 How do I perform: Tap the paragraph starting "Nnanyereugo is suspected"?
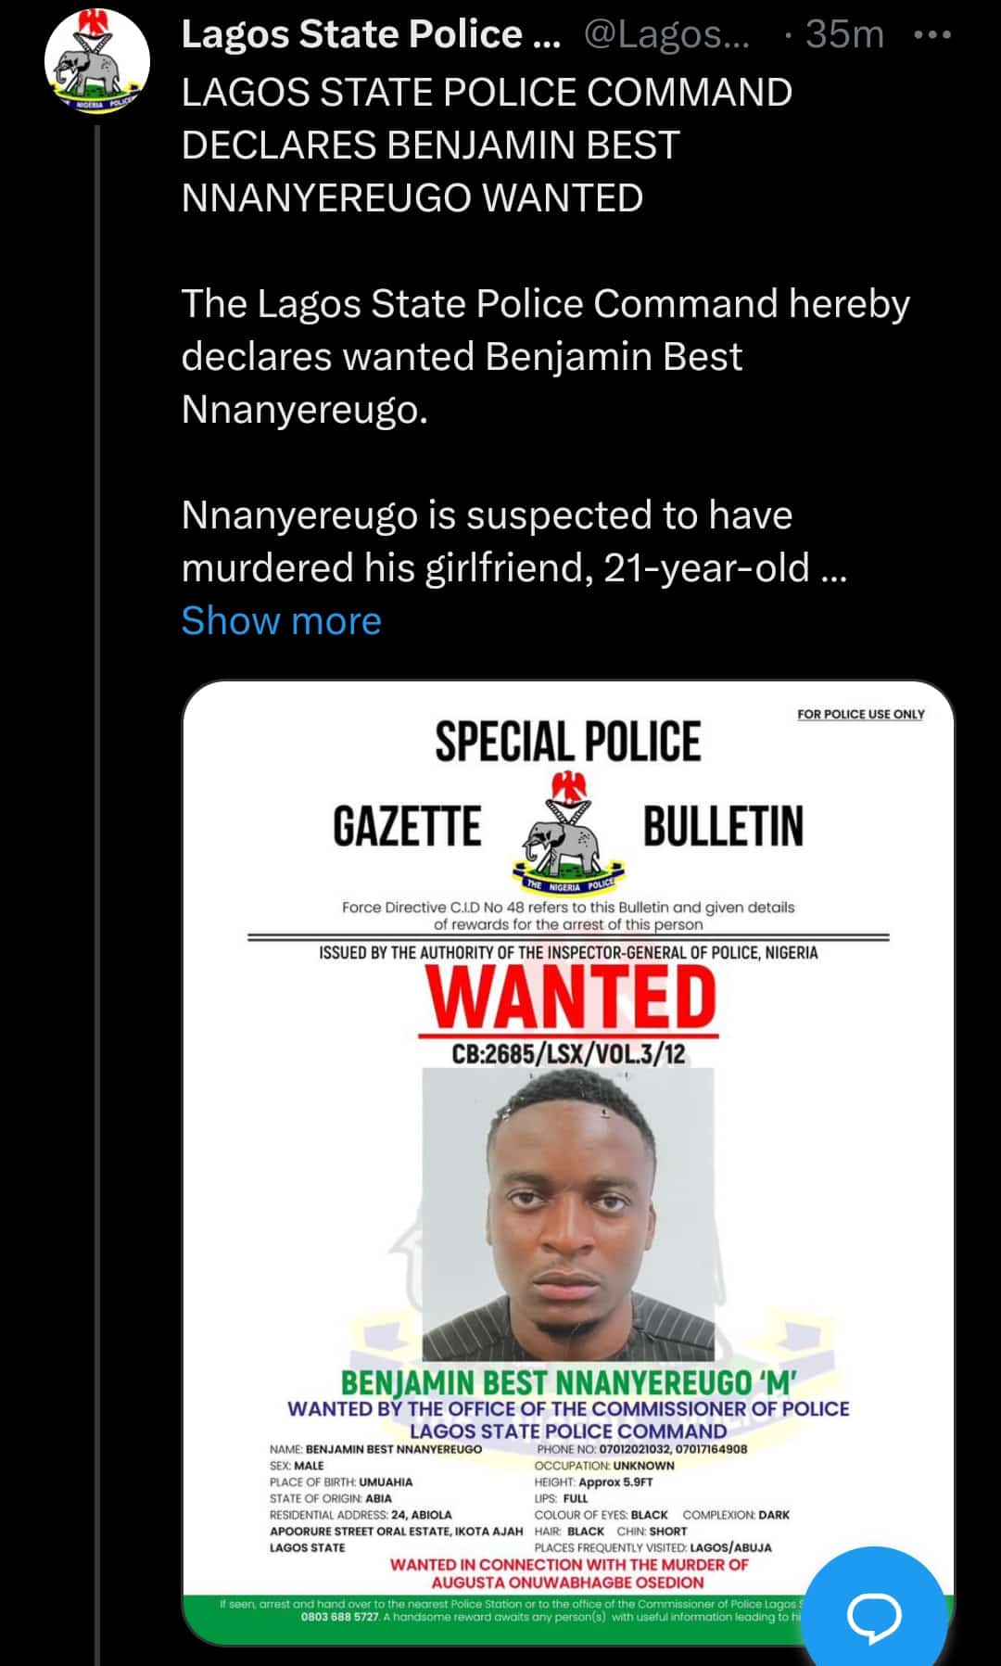coord(514,541)
